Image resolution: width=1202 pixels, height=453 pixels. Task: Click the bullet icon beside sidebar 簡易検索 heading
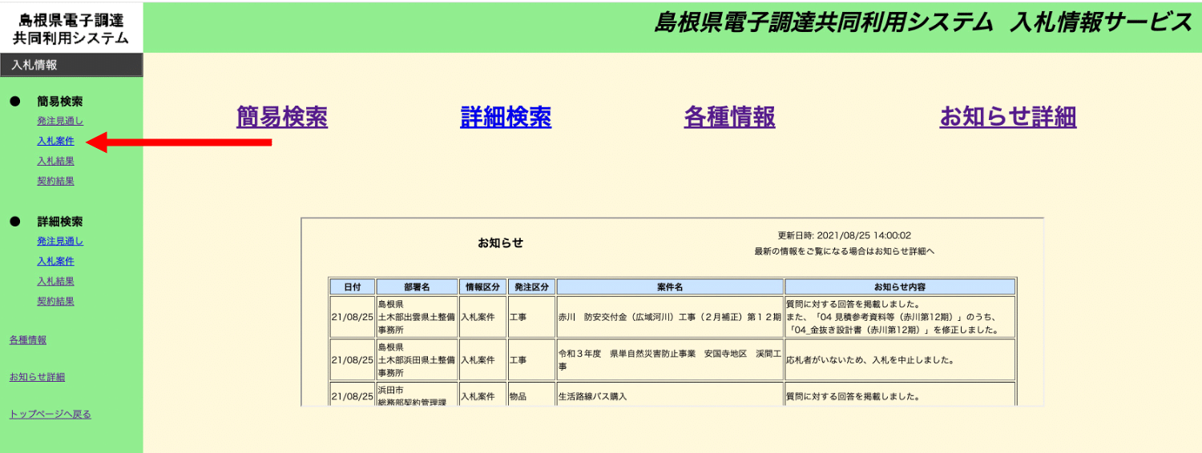pos(14,102)
